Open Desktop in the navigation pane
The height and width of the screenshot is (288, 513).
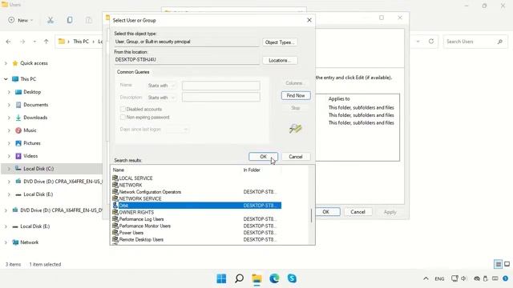point(32,92)
